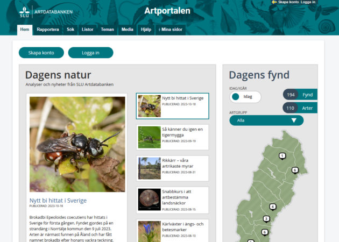Click the map marker labeled 4
The width and height of the screenshot is (339, 242).
click(x=273, y=207)
